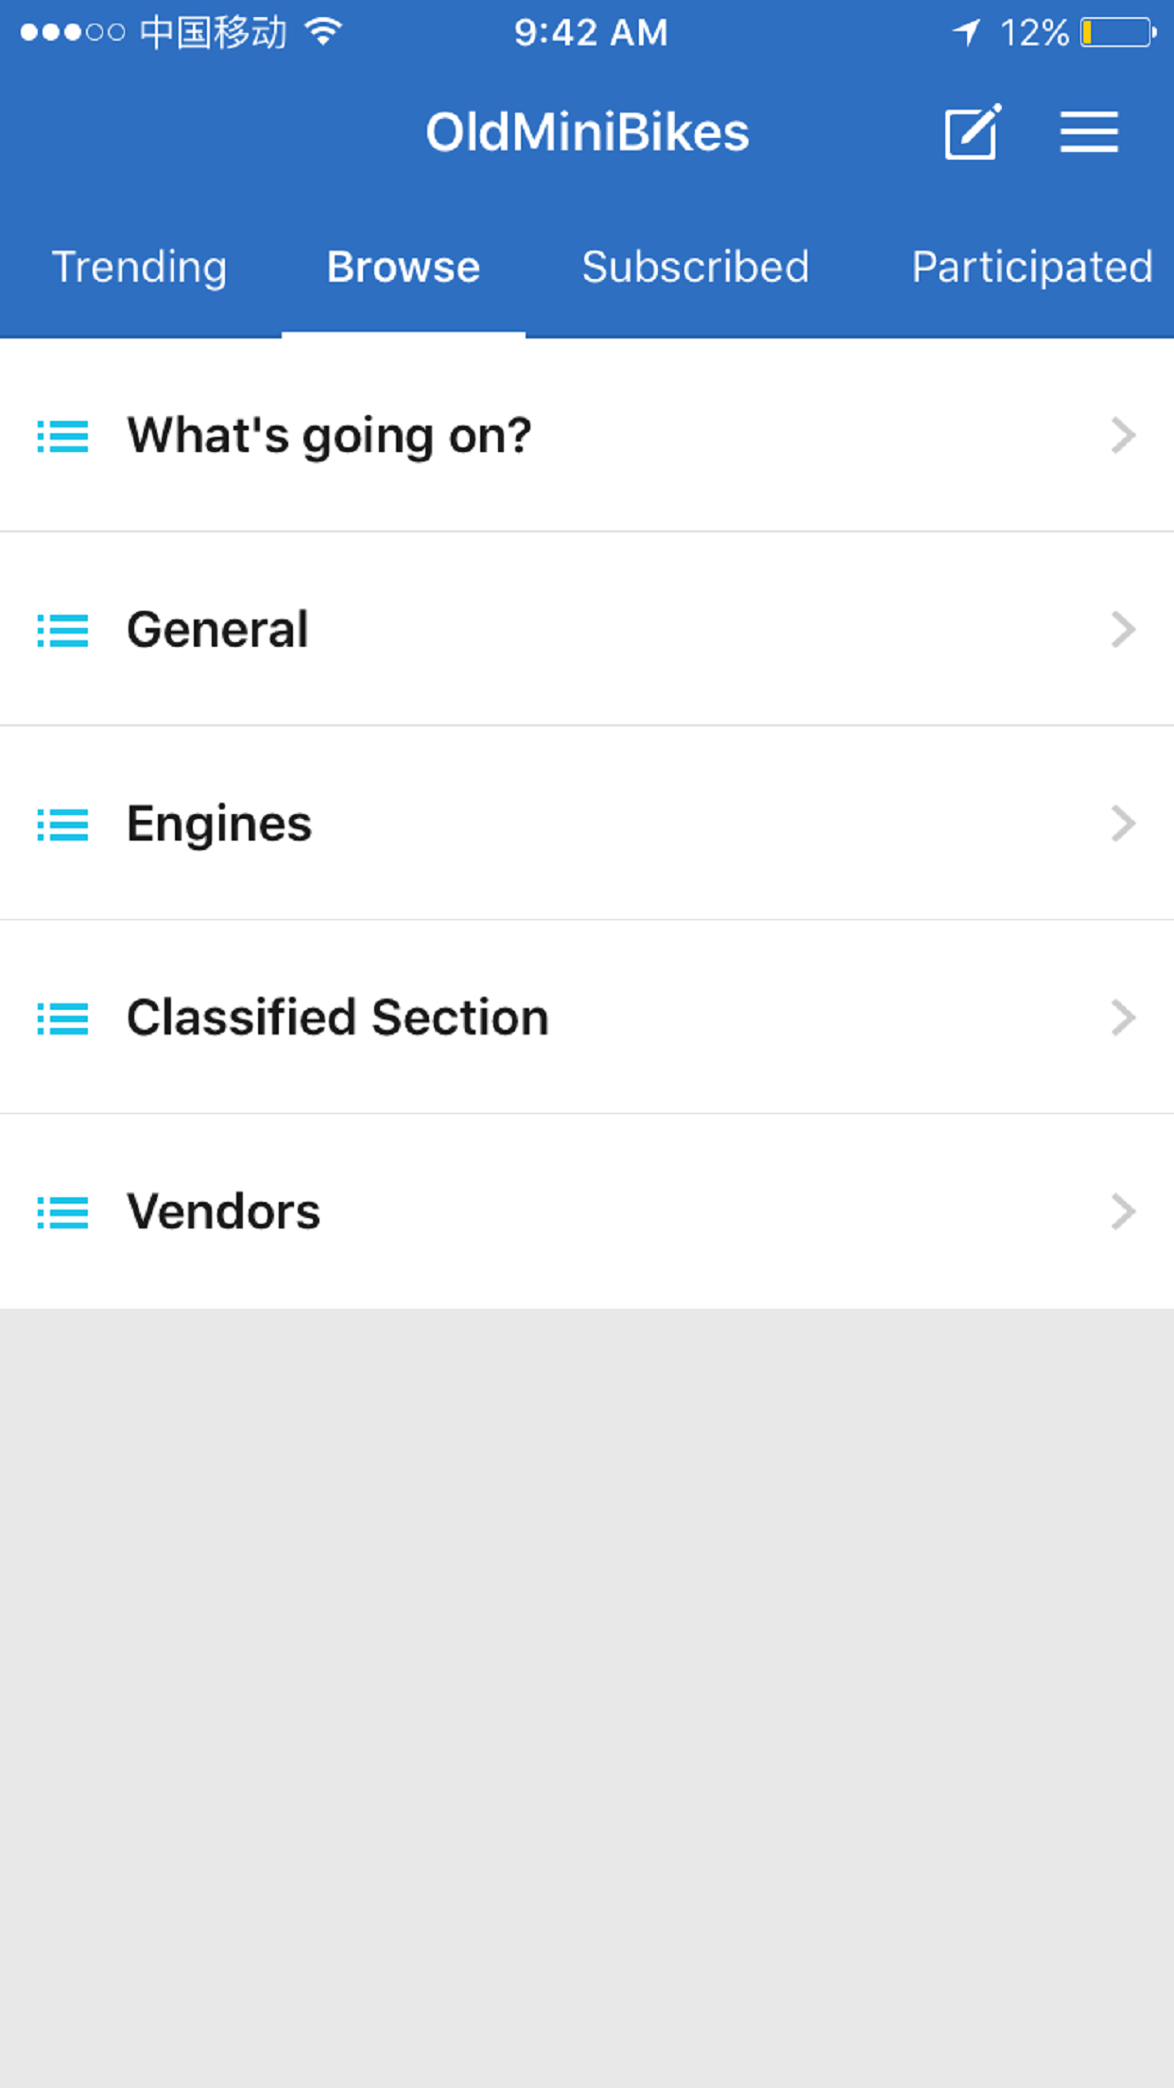Switch to the Participated tab
The height and width of the screenshot is (2088, 1174).
1031,267
